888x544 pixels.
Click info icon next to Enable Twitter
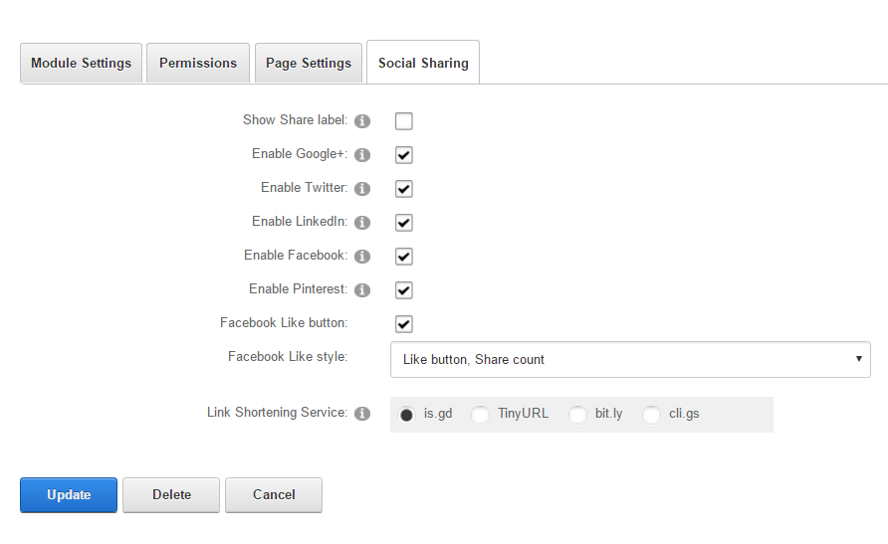click(x=362, y=189)
